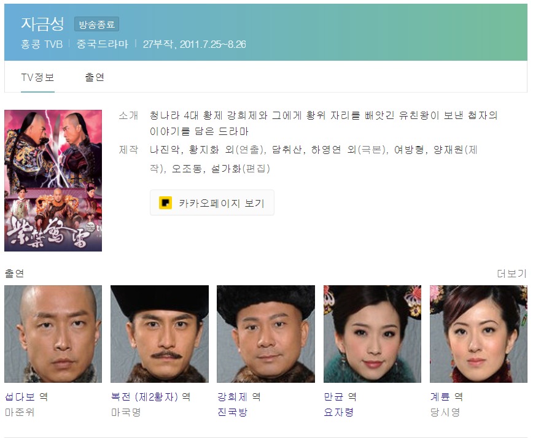Click the 방송종료 status badge

point(97,24)
